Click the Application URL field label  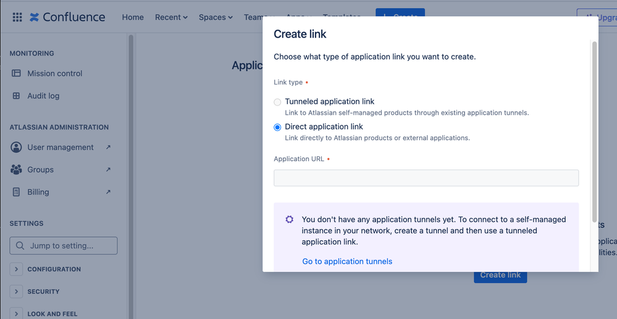coord(299,159)
